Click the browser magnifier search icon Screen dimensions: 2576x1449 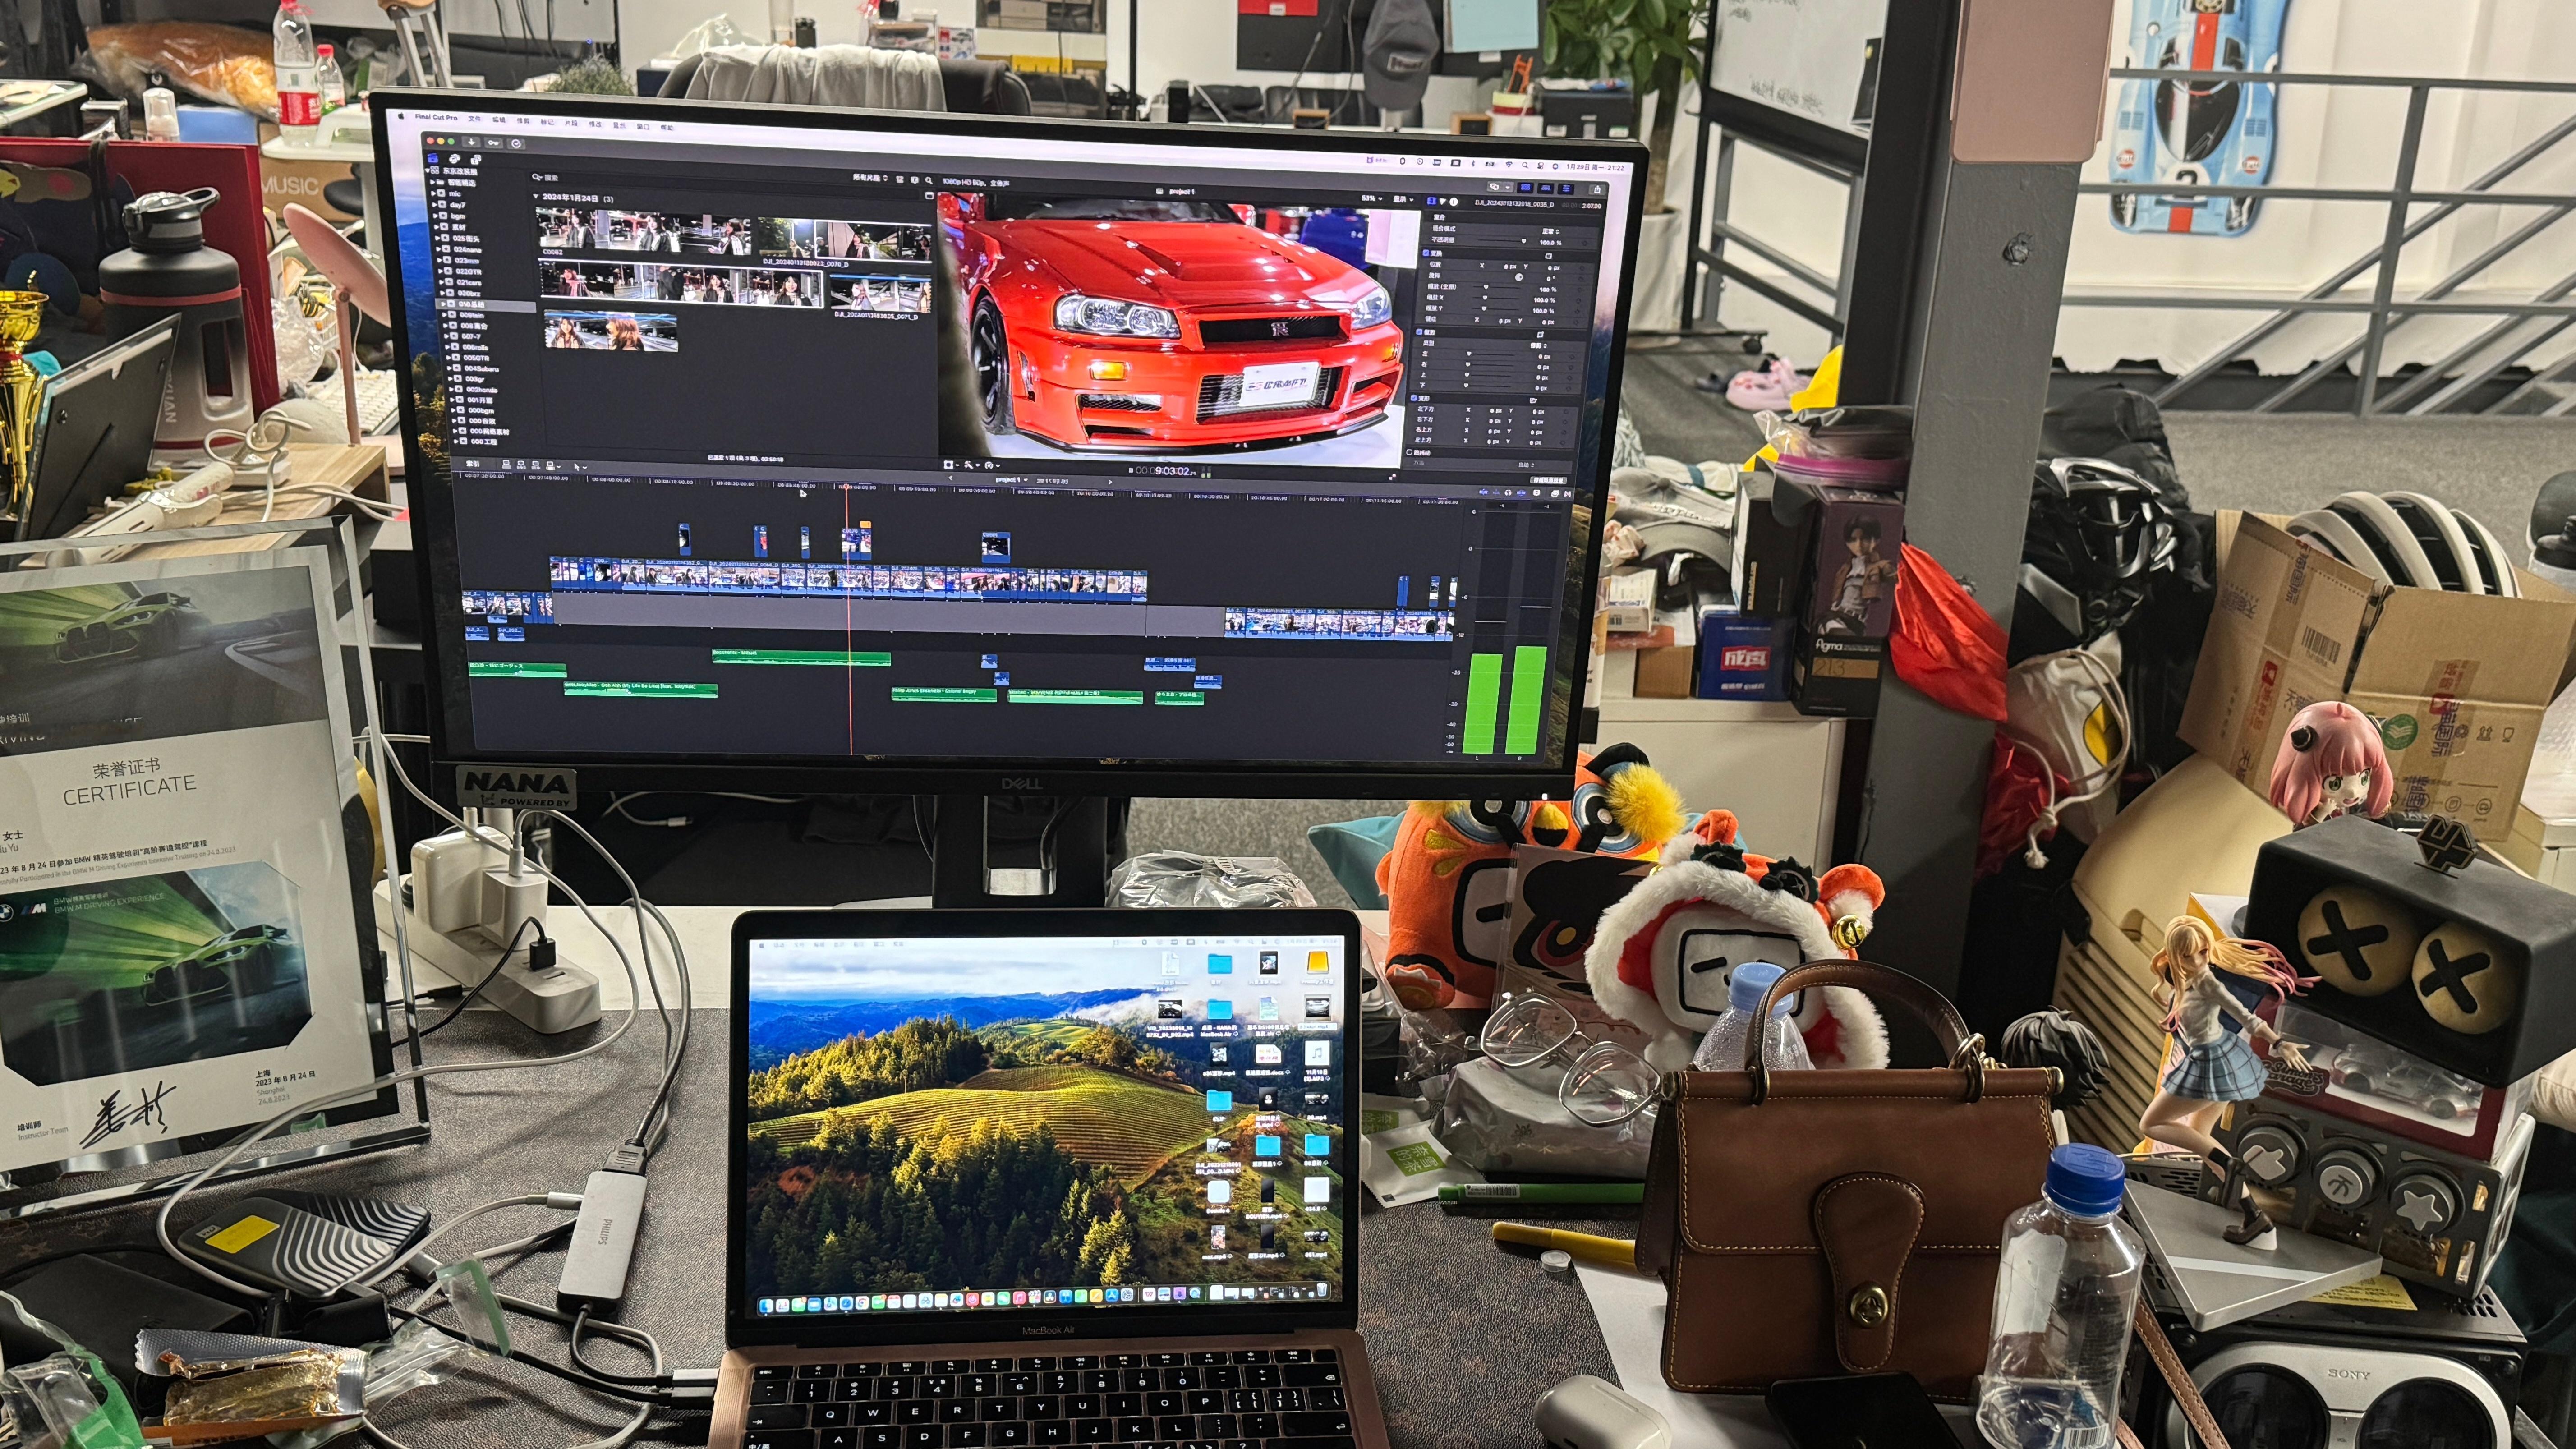(929, 181)
